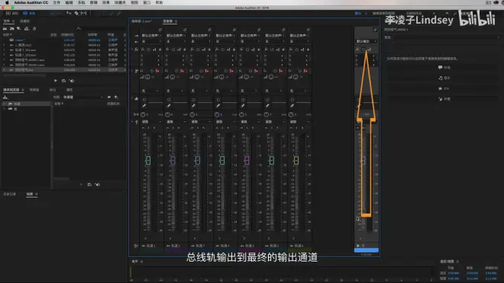Switch to the 混音器 mixer tab
504x283 pixels.
point(168,21)
